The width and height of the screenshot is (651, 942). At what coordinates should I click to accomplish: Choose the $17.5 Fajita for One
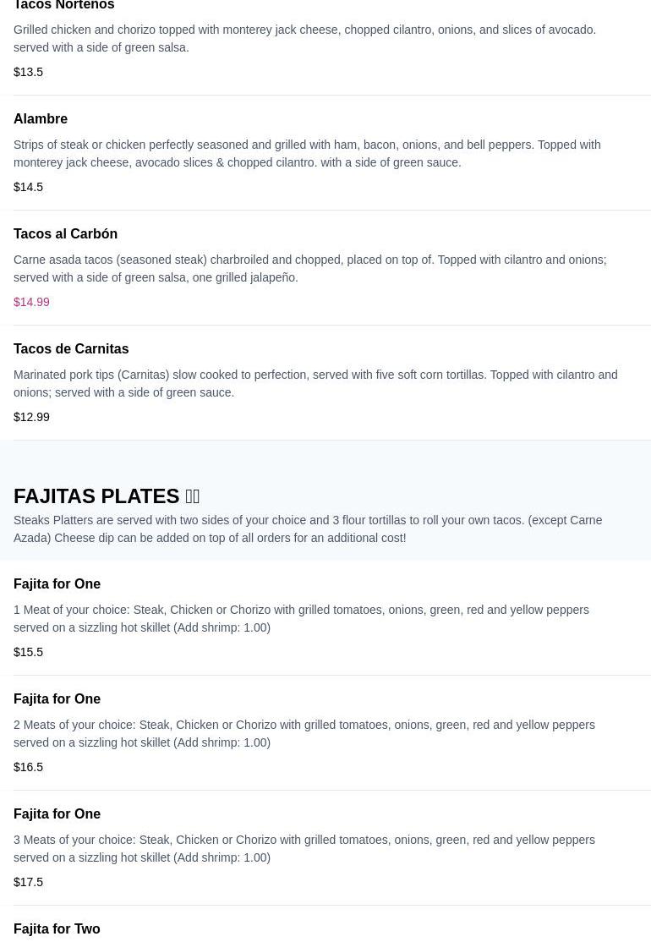28,882
